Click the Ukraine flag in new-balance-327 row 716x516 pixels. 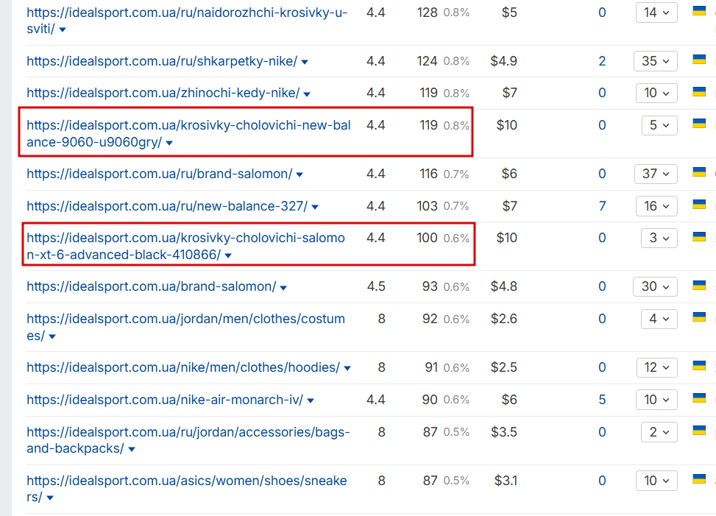click(699, 204)
